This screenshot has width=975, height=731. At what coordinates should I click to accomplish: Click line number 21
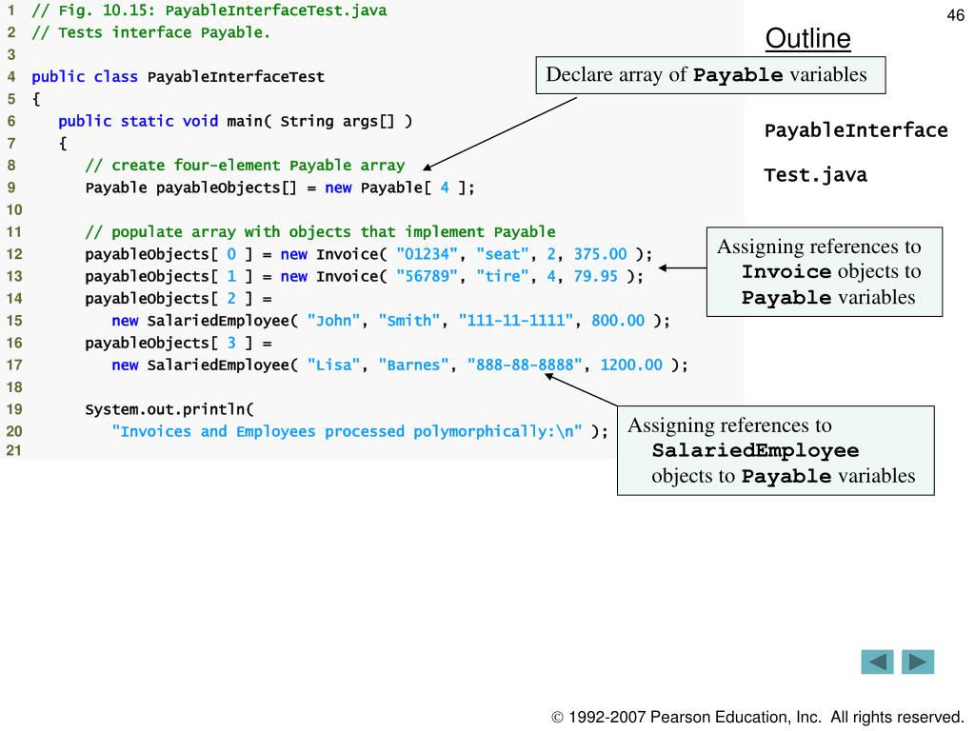point(14,450)
